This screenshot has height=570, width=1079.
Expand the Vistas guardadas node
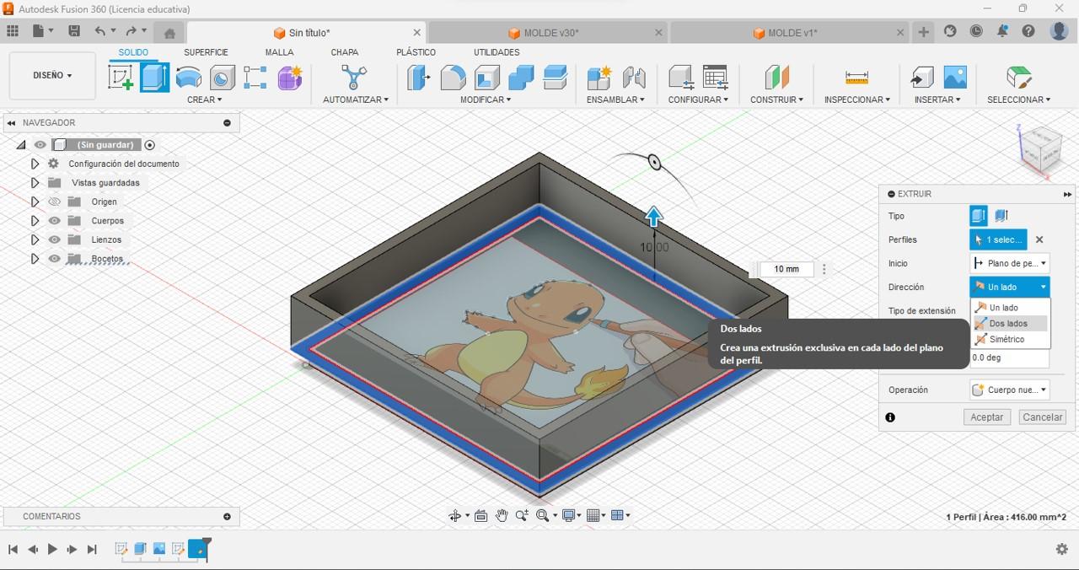click(35, 183)
